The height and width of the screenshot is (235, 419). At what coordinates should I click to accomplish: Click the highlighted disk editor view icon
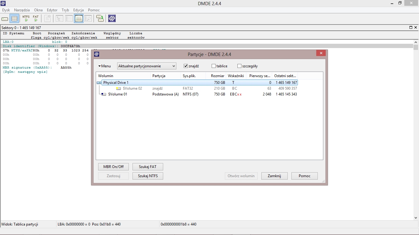[79, 19]
